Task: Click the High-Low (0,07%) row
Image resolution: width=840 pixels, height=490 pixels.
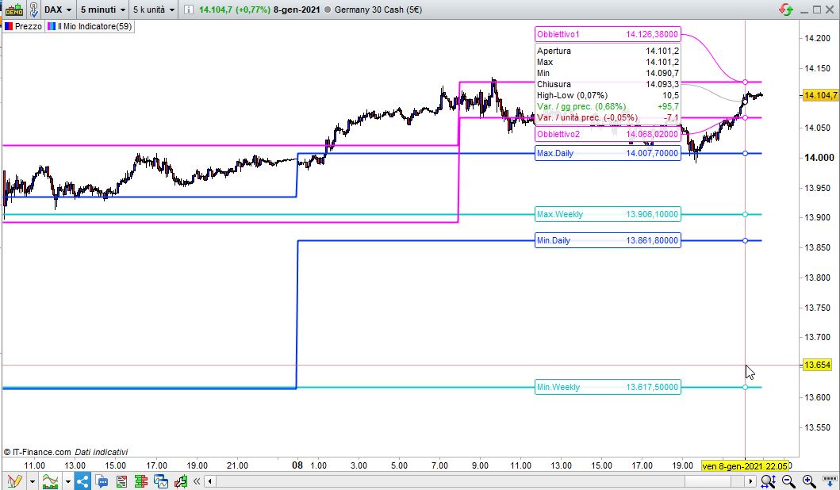Action: (608, 95)
